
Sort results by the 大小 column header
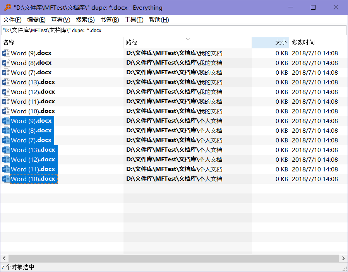point(270,43)
